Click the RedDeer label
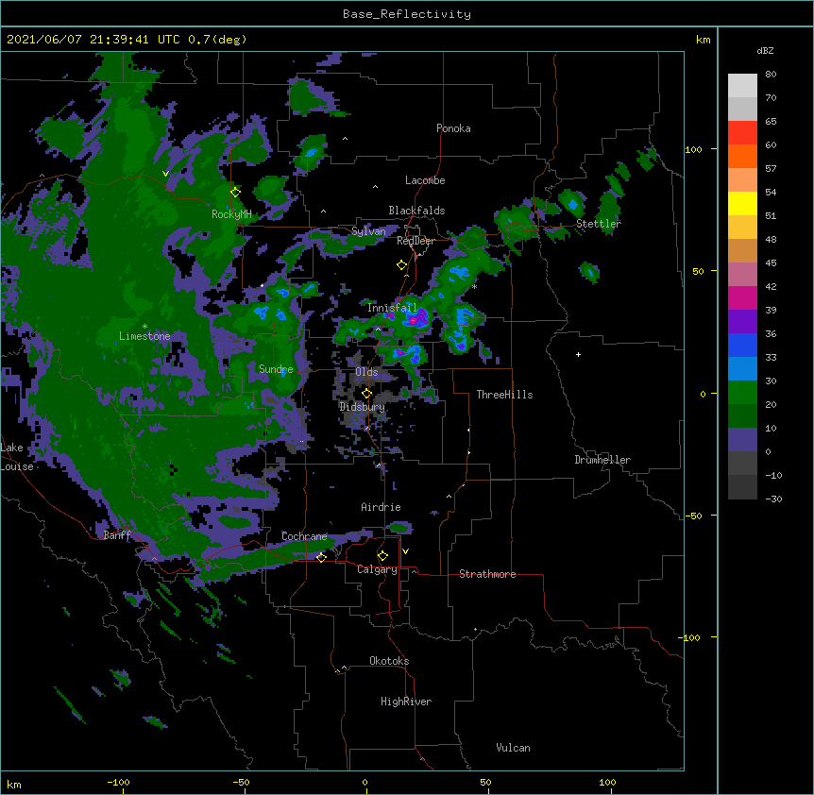 pos(415,241)
